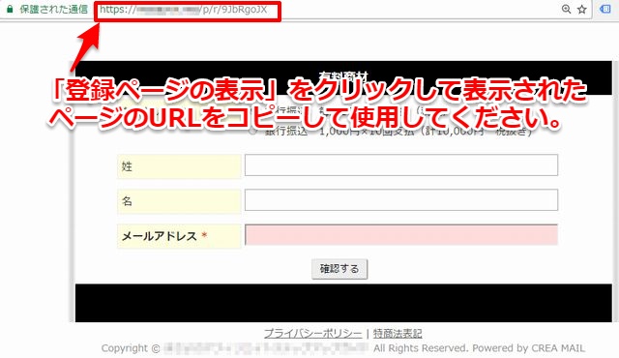Open the プライバシーポリシー link
Image resolution: width=619 pixels, height=358 pixels.
click(x=312, y=334)
